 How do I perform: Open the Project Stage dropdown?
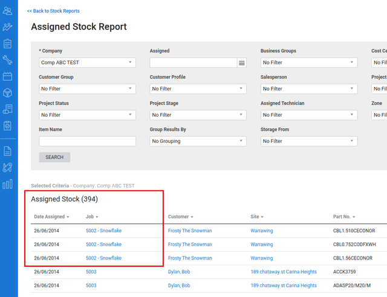(x=198, y=115)
